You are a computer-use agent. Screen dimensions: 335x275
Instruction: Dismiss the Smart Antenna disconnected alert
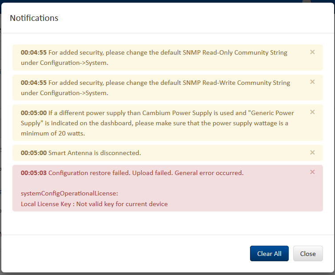pos(312,152)
